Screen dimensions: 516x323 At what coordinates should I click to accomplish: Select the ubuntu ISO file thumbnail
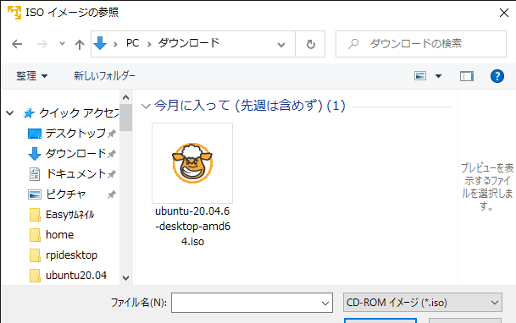point(192,163)
